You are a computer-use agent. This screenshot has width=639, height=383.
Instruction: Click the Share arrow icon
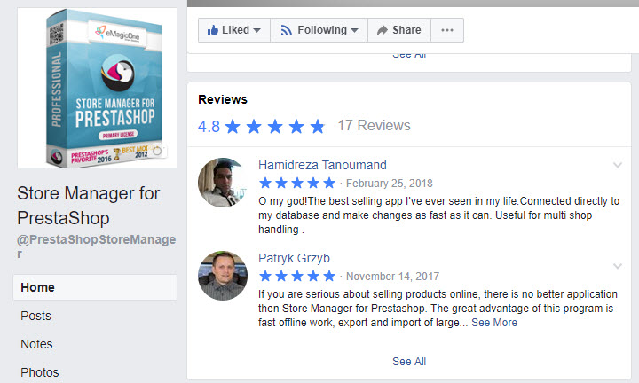(382, 30)
